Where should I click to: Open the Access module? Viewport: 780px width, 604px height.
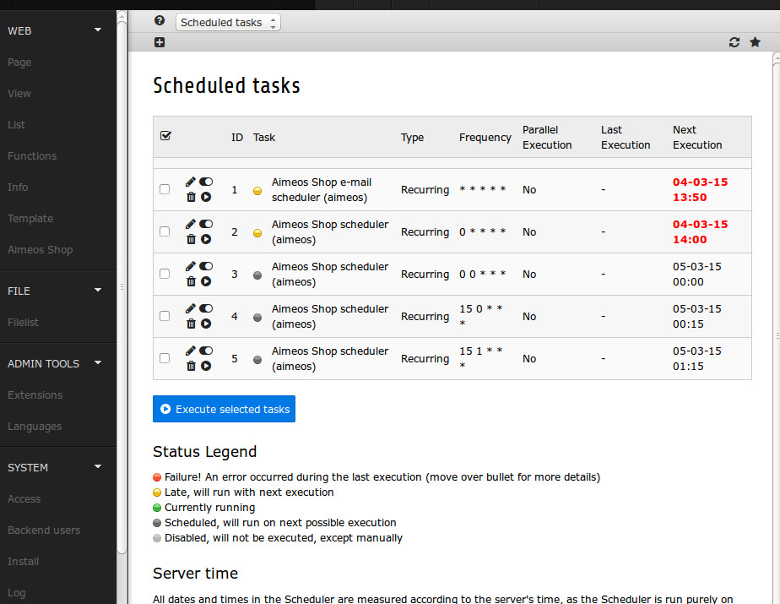click(x=24, y=499)
